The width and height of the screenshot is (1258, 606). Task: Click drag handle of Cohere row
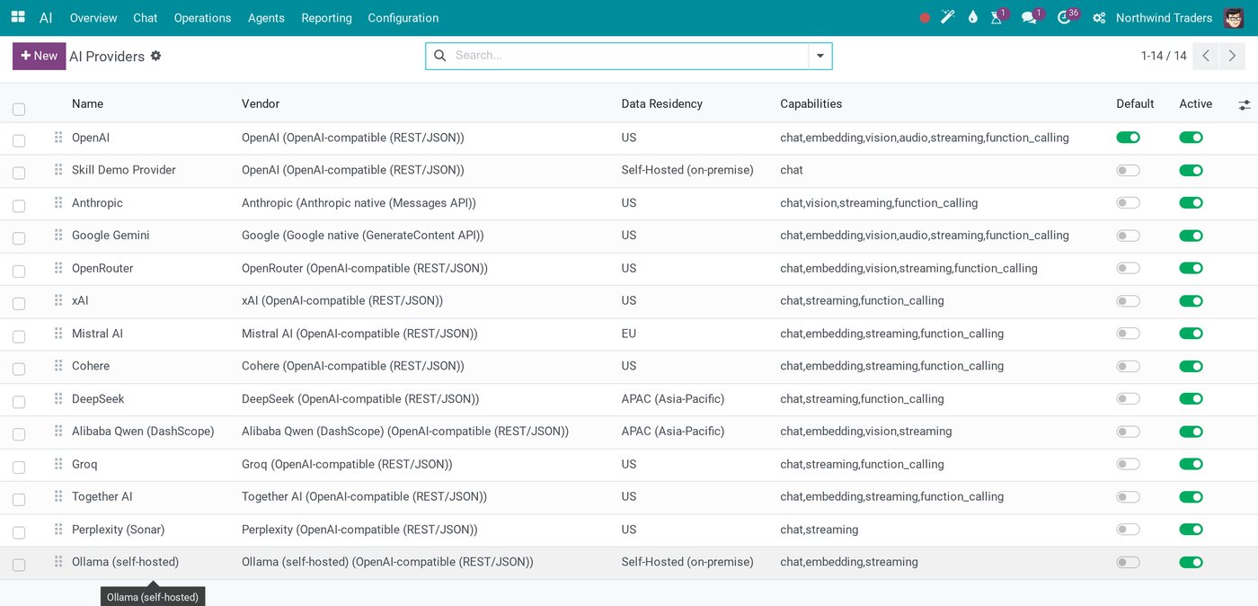coord(58,366)
